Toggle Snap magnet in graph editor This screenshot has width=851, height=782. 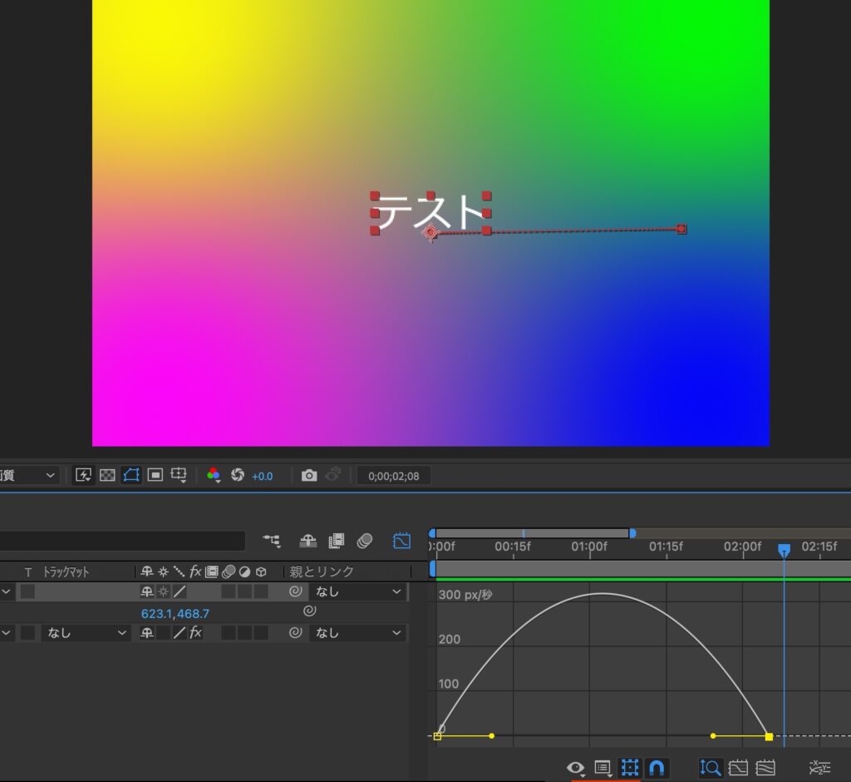pyautogui.click(x=657, y=767)
